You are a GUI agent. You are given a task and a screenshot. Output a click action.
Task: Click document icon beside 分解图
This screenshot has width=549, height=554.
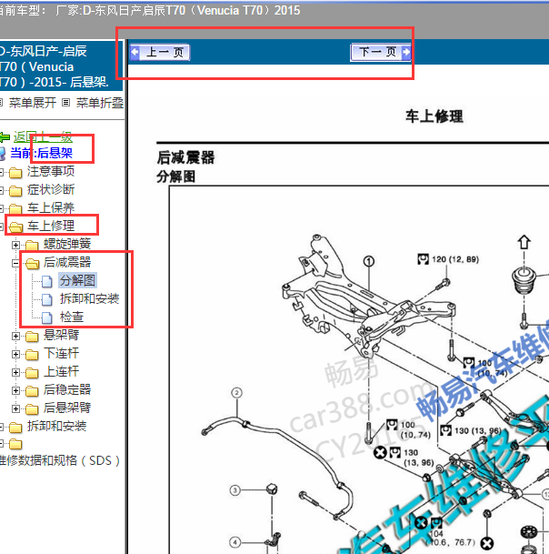47,282
